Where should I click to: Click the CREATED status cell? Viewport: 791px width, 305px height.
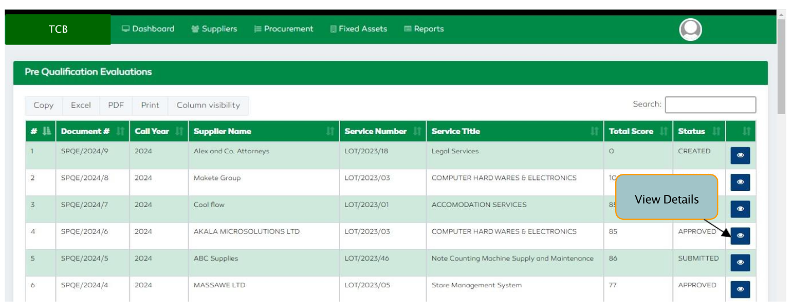tap(699, 155)
